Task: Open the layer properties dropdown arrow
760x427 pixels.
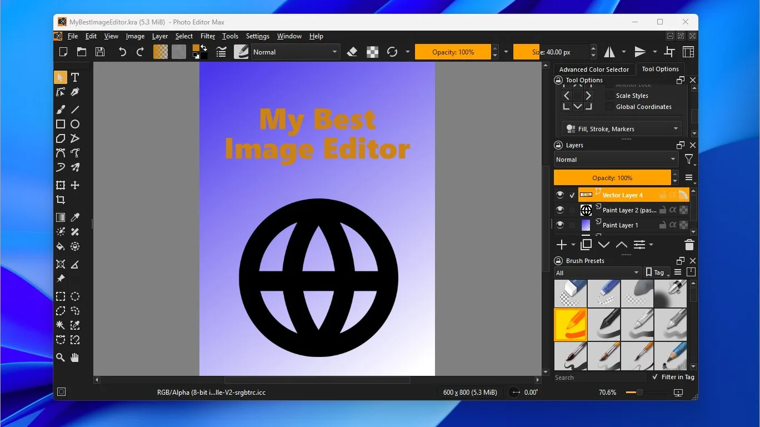Action: coord(651,245)
